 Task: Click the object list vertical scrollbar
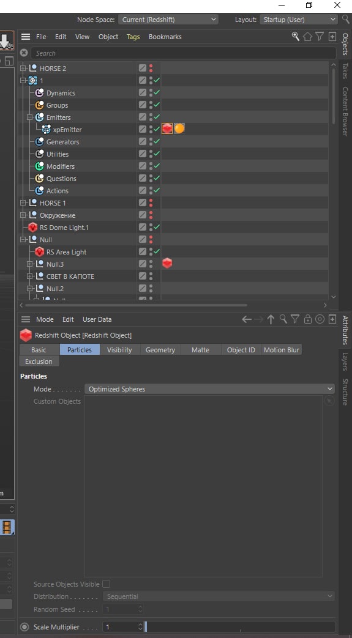click(334, 95)
